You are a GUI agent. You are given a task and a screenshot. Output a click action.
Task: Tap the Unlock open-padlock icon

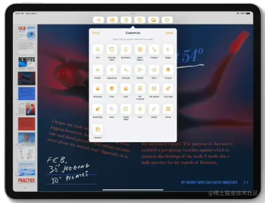coord(154,109)
